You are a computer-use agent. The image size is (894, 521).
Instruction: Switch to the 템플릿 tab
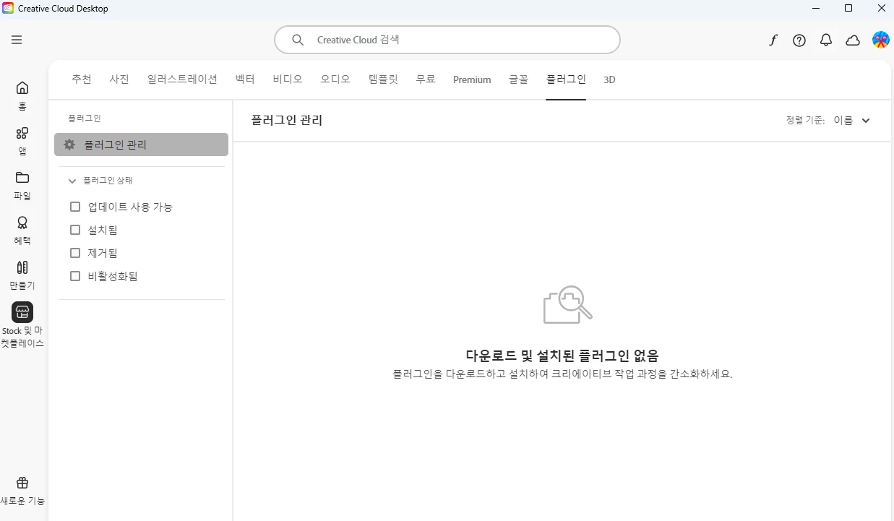click(383, 79)
